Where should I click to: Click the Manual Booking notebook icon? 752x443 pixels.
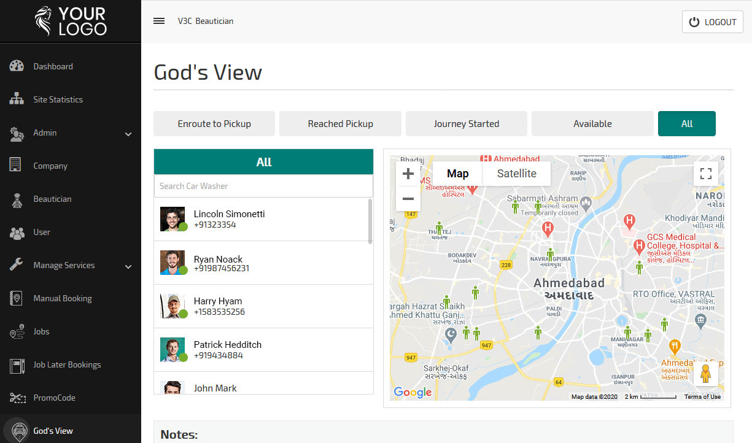pyautogui.click(x=16, y=299)
